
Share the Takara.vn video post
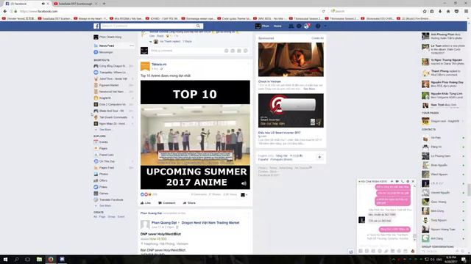(x=189, y=203)
